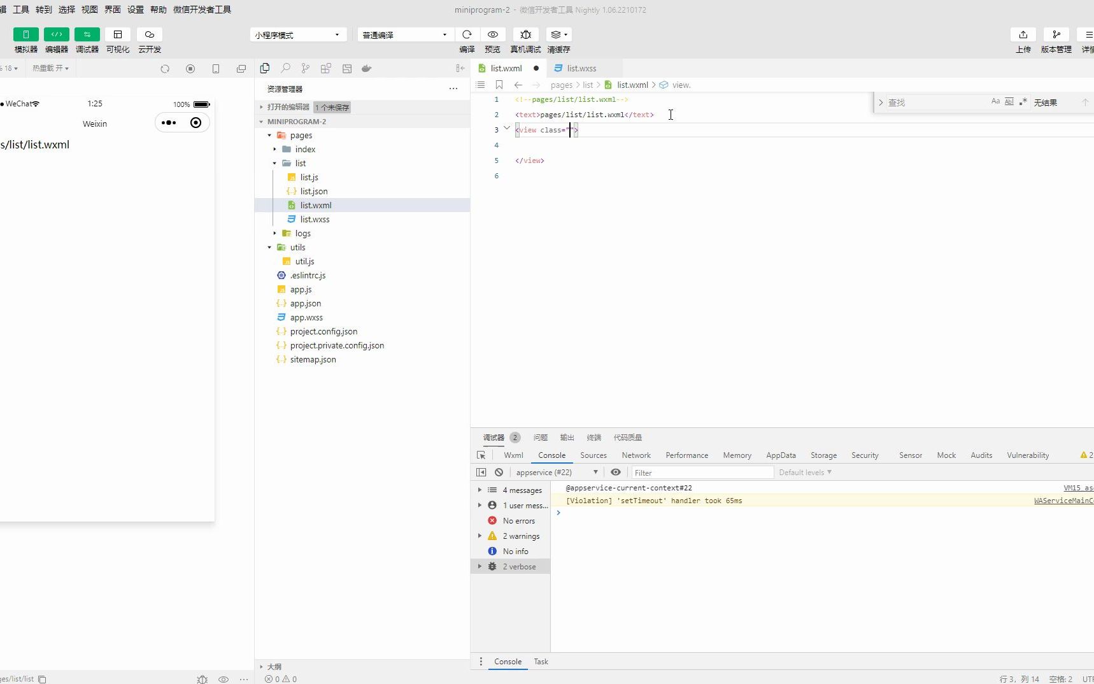The height and width of the screenshot is (684, 1094).
Task: Collapse the sidebar with split icon
Action: [x=460, y=68]
